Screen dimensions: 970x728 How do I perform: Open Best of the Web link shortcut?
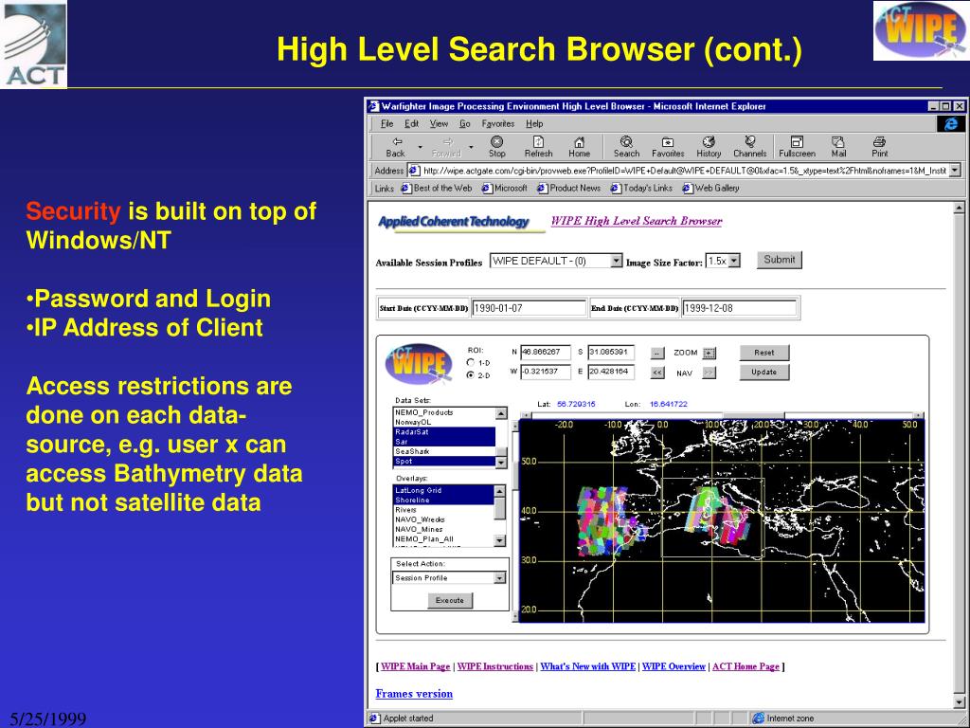[437, 189]
